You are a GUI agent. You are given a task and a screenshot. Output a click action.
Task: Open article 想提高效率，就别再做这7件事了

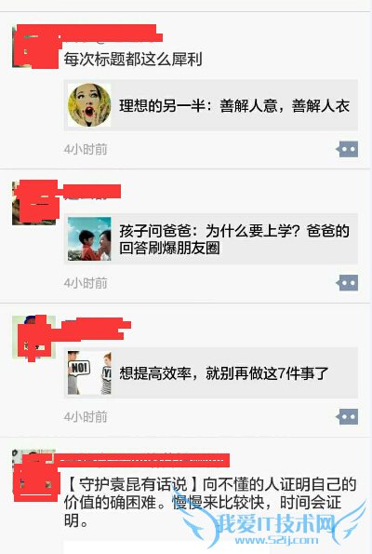click(x=211, y=372)
